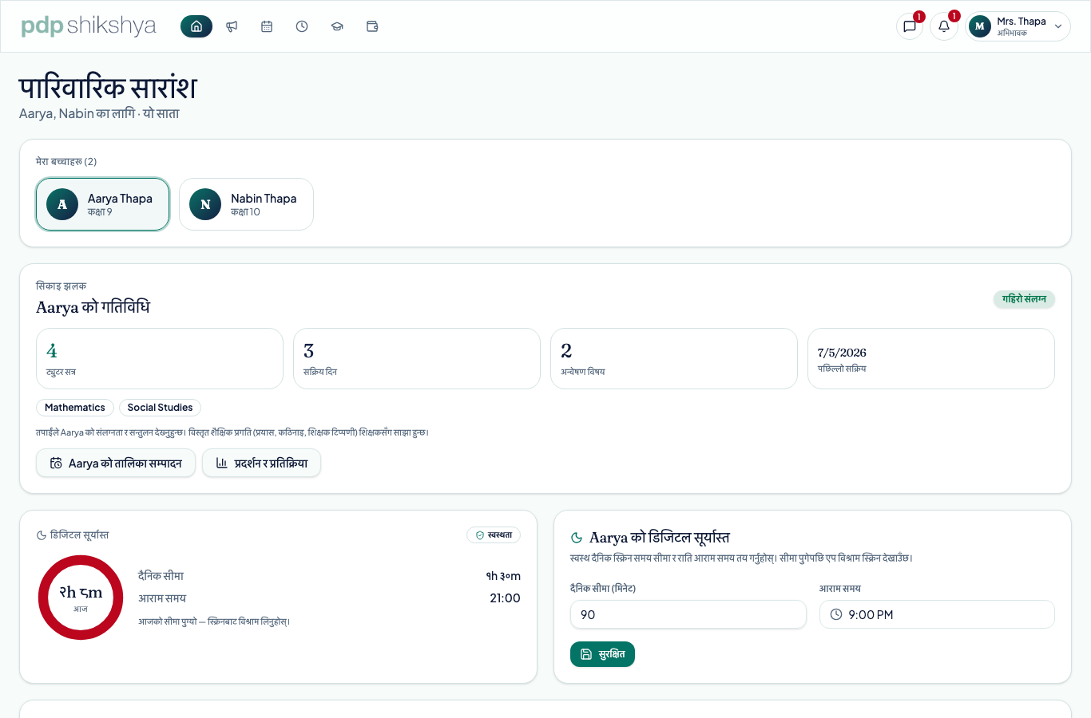
Task: Open the wallet icon in navbar
Action: 372,26
